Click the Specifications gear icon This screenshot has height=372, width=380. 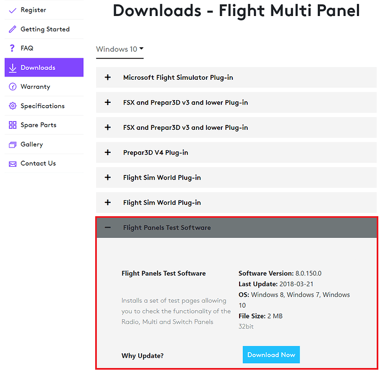tap(12, 106)
